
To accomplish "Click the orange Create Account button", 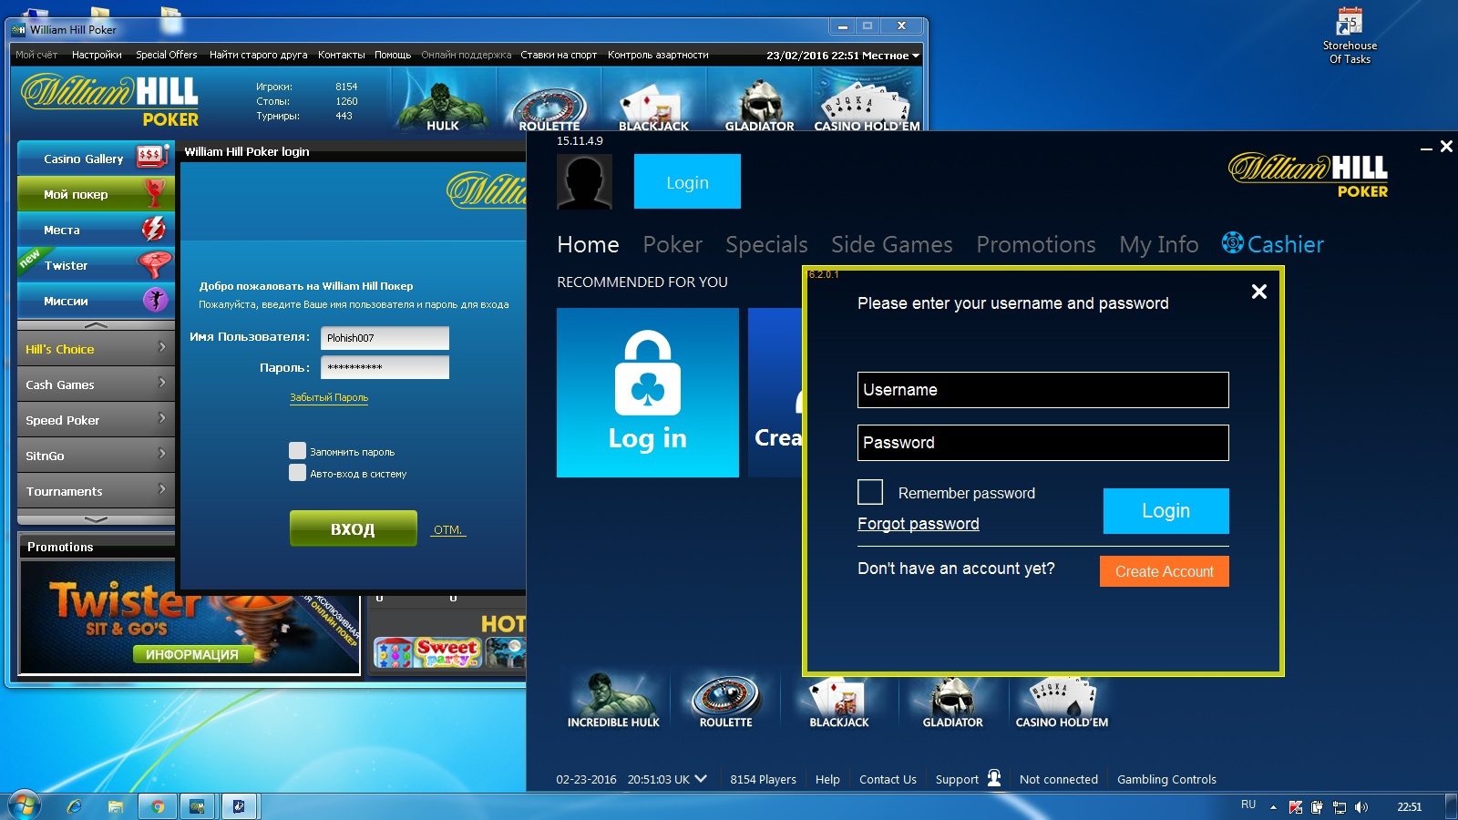I will (x=1164, y=571).
